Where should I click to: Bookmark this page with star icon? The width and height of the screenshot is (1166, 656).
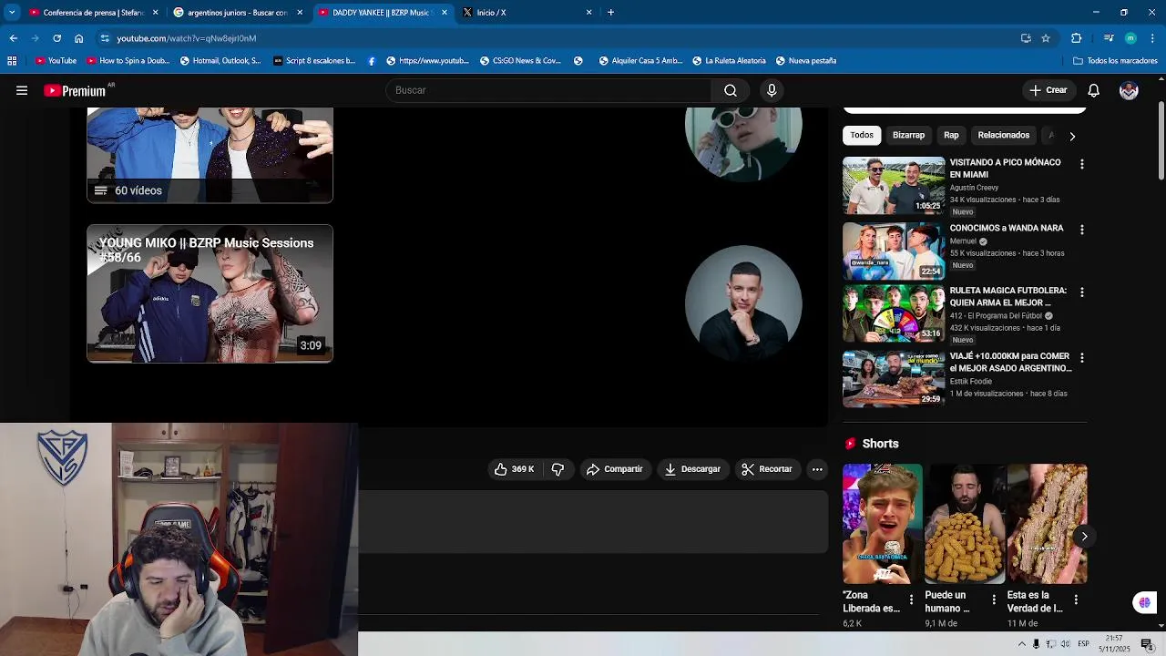[x=1046, y=38]
